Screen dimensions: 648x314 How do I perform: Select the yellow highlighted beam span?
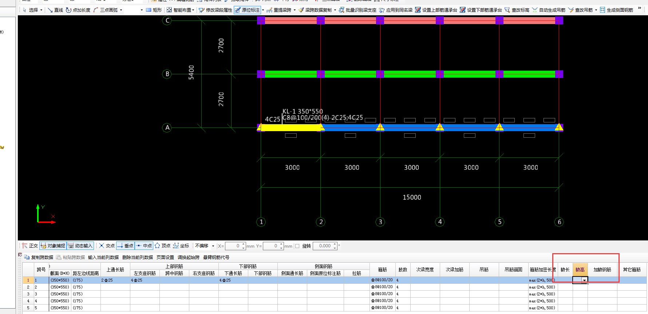tap(291, 127)
